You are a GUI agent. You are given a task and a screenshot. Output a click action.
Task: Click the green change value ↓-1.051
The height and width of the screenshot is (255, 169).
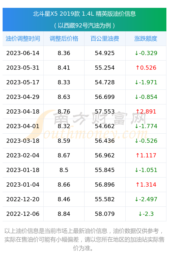tap(146, 170)
